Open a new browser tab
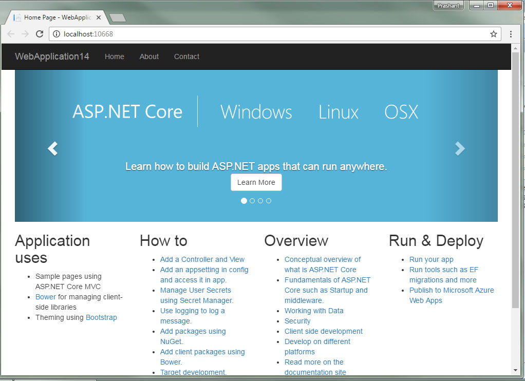This screenshot has width=525, height=381. click(118, 18)
